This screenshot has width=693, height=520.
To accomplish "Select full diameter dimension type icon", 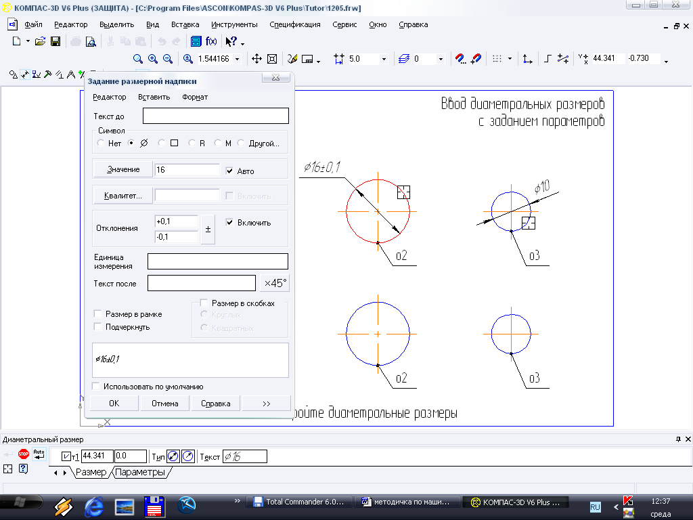I will [173, 456].
